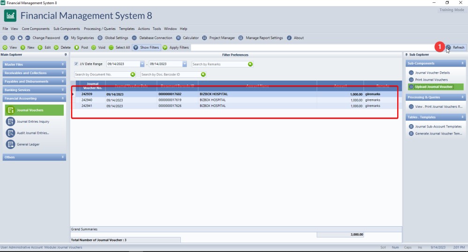Image resolution: width=468 pixels, height=252 pixels.
Task: Expand the Banking Services panel
Action: (33, 90)
